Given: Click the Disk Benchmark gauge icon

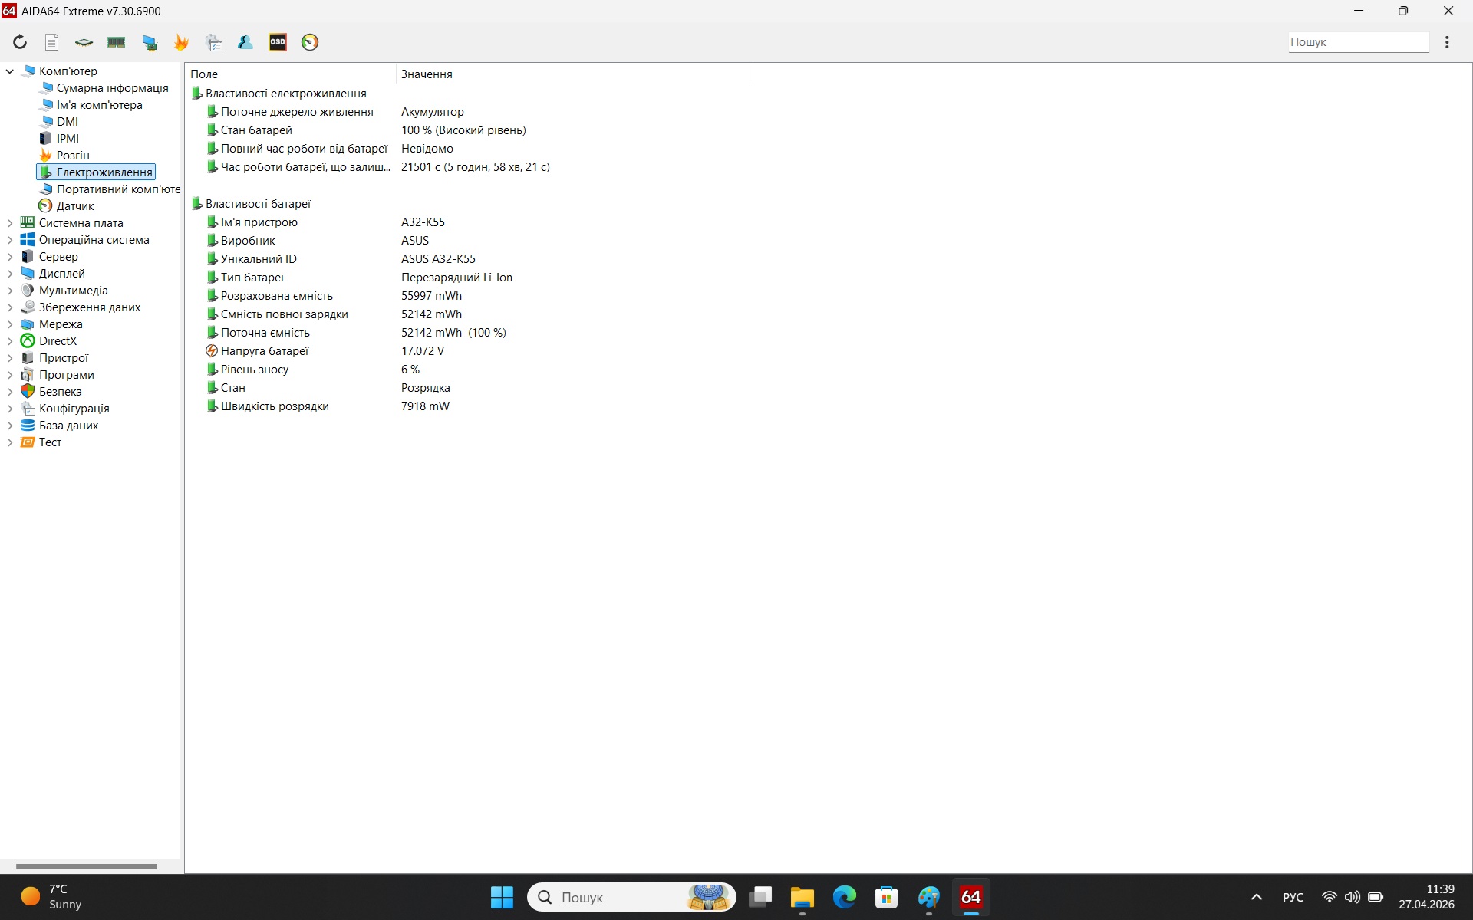Looking at the screenshot, I should click(310, 42).
